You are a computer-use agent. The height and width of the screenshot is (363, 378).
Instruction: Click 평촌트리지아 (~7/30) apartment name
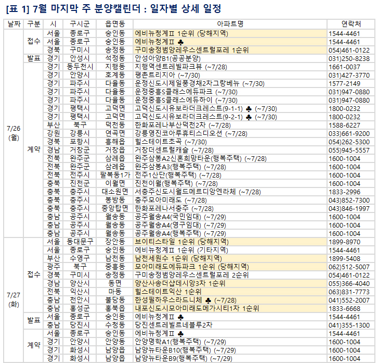coord(167,75)
